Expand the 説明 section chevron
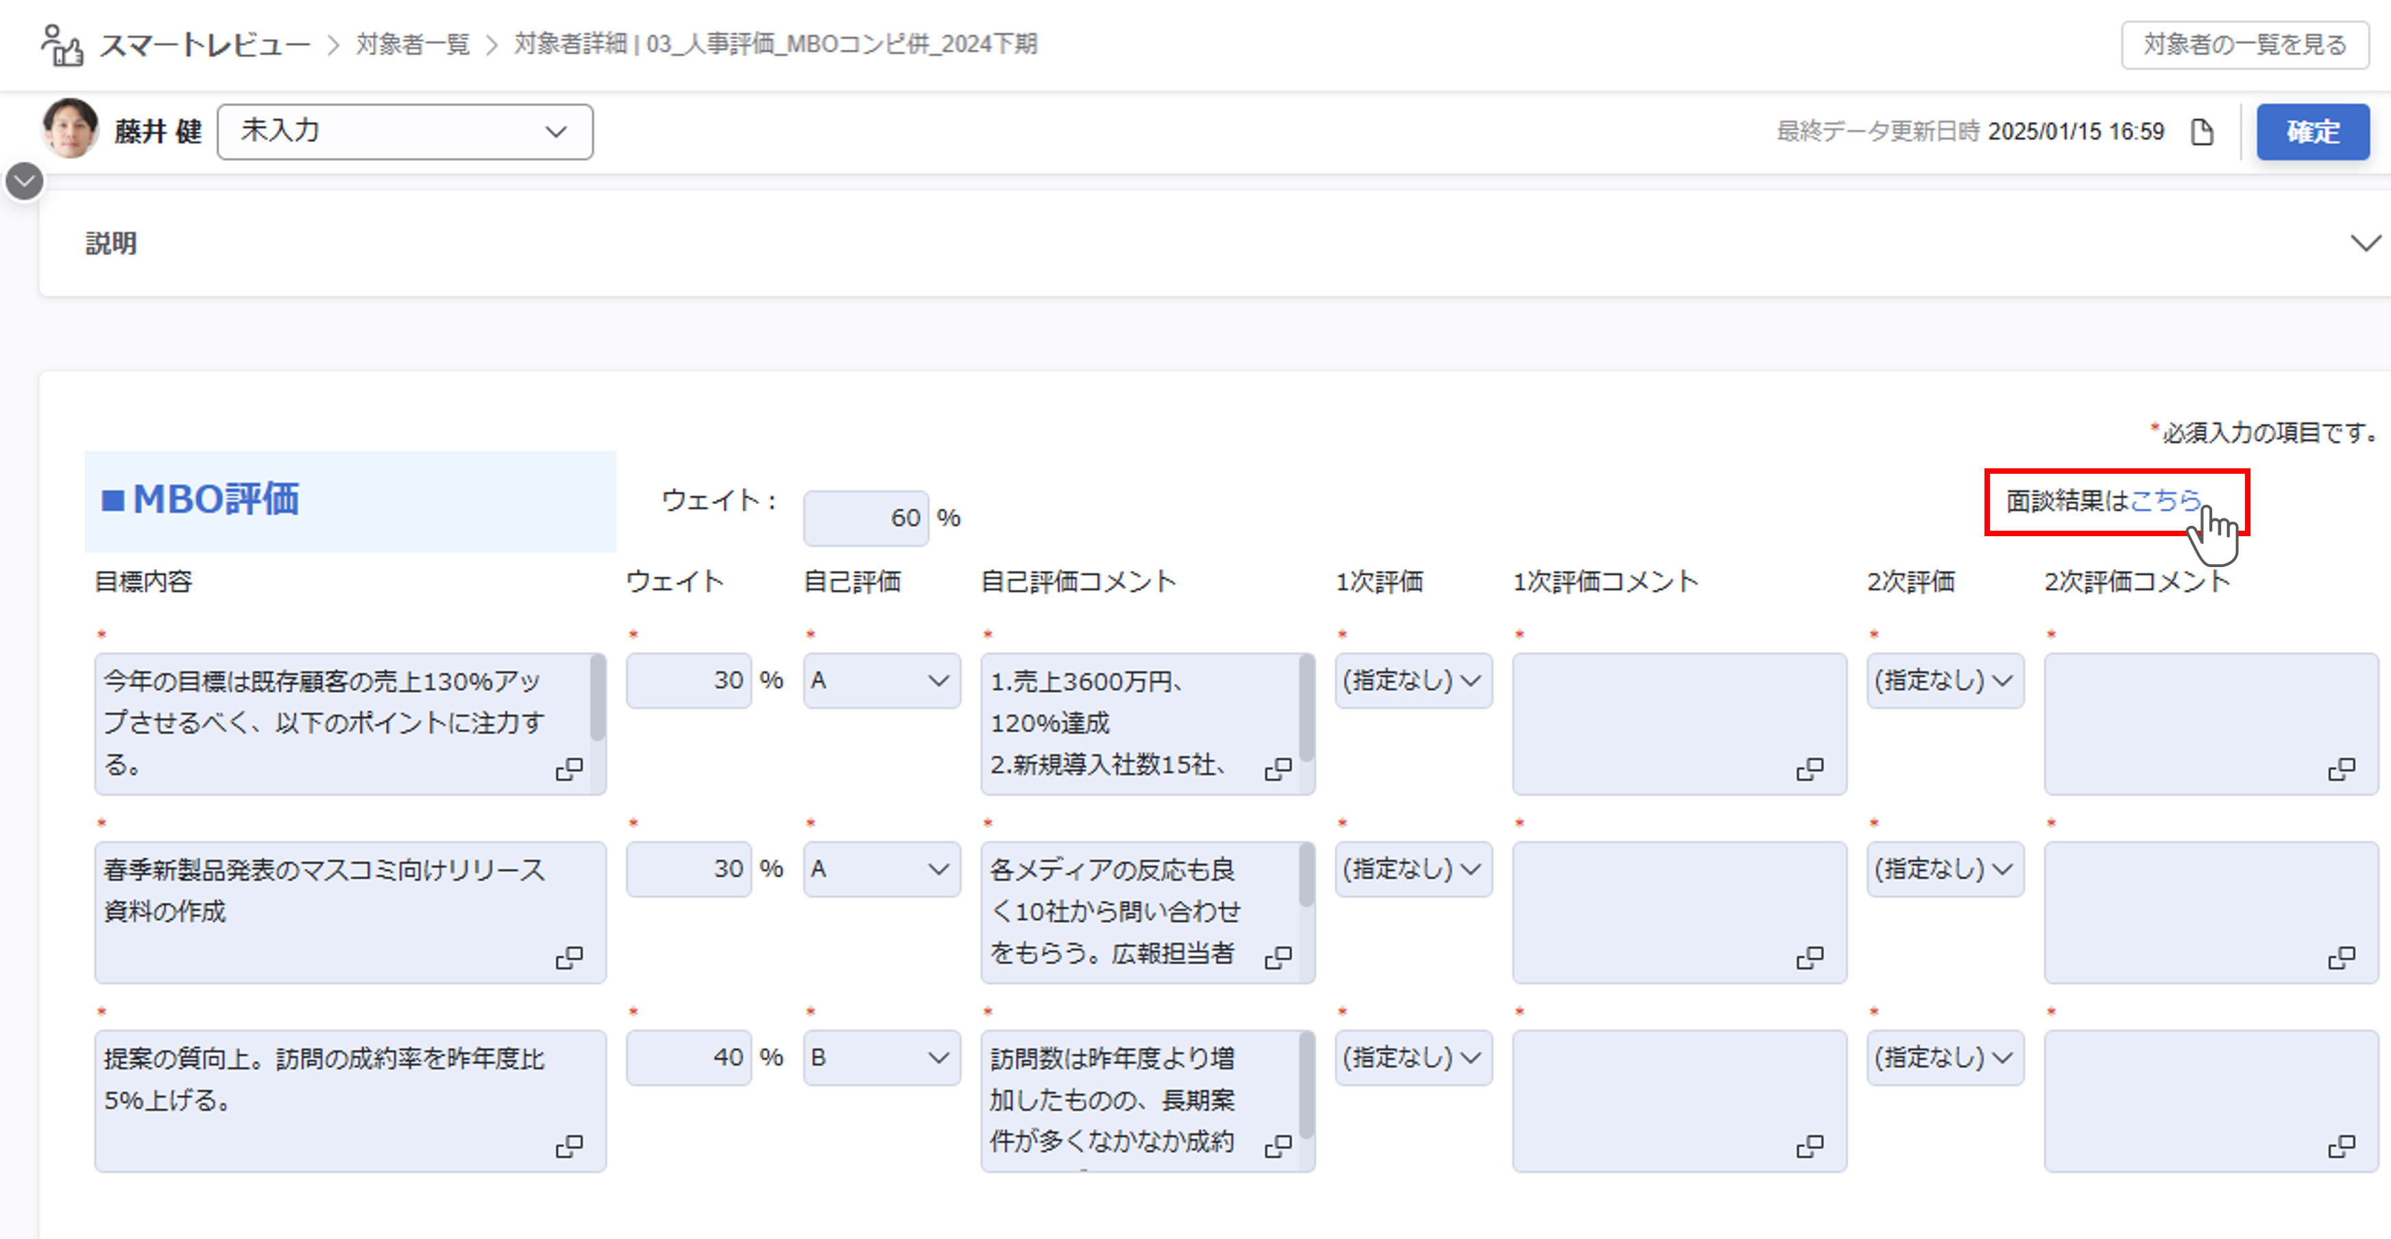The height and width of the screenshot is (1239, 2391). pyautogui.click(x=2366, y=243)
